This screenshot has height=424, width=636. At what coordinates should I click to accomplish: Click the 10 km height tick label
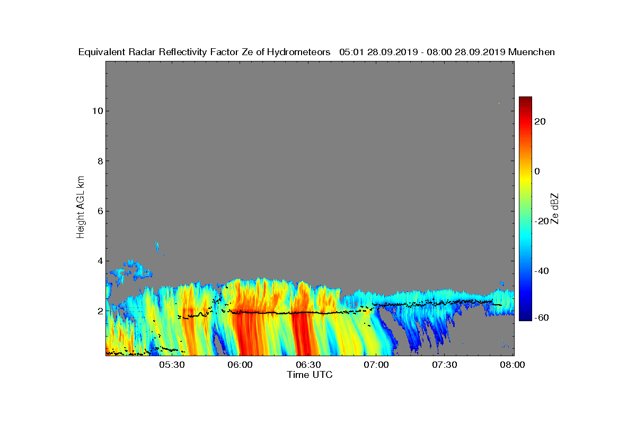click(98, 111)
